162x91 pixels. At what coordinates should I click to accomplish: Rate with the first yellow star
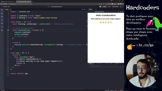[101, 22]
